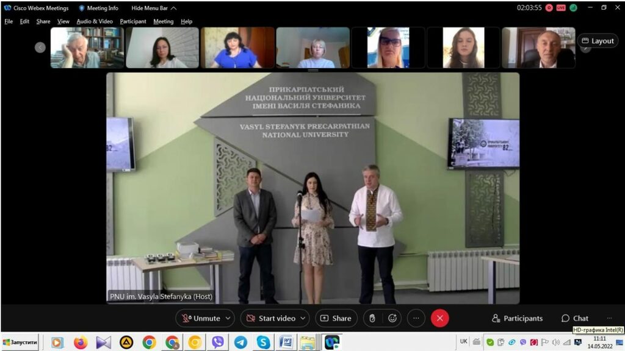Click the red leave meeting button
The image size is (625, 351).
coord(439,318)
